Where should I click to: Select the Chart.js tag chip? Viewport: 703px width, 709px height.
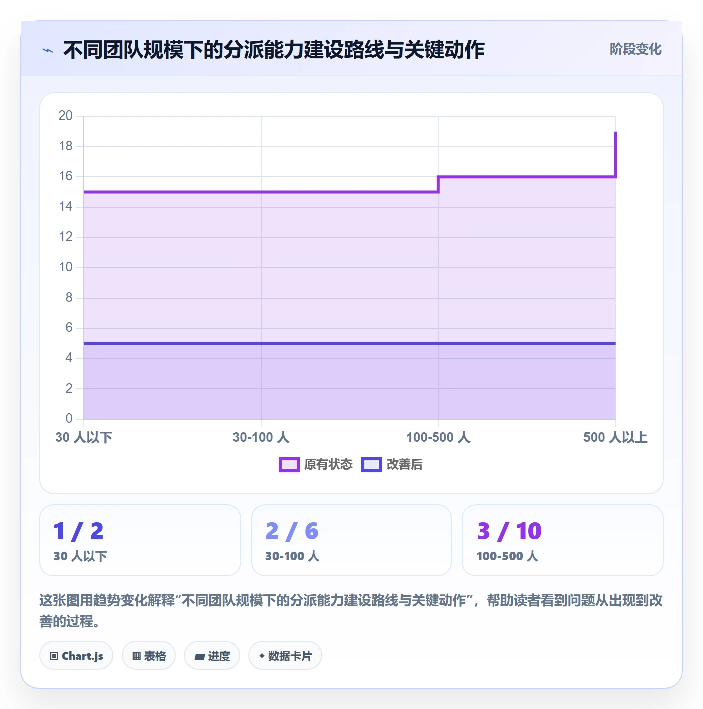point(76,656)
